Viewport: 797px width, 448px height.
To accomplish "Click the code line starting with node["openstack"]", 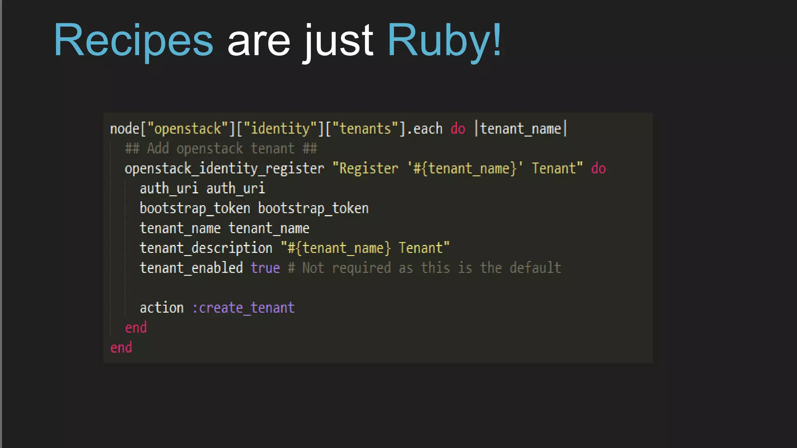I will 339,129.
